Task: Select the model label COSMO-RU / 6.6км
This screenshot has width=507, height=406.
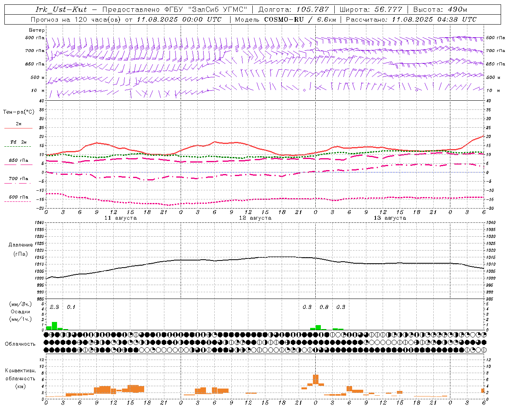Action: click(x=300, y=19)
